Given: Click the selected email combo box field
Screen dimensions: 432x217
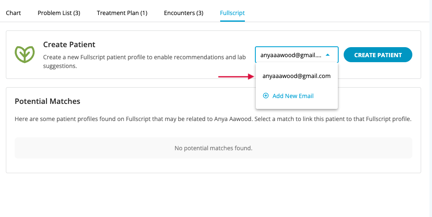Looking at the screenshot, I should 291,55.
